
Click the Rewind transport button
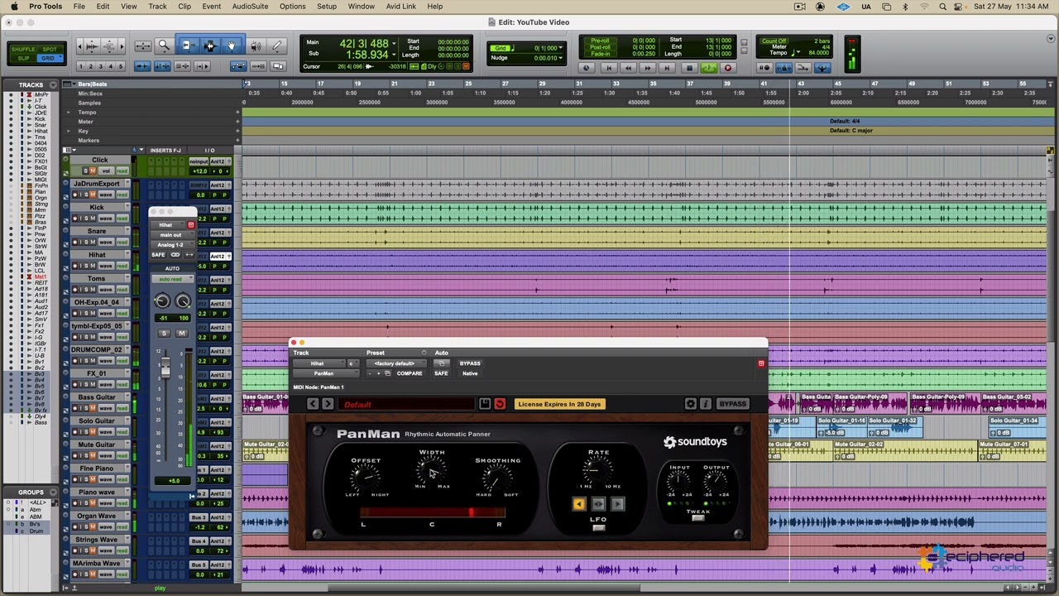click(x=628, y=68)
